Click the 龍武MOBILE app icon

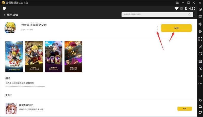pyautogui.click(x=11, y=108)
